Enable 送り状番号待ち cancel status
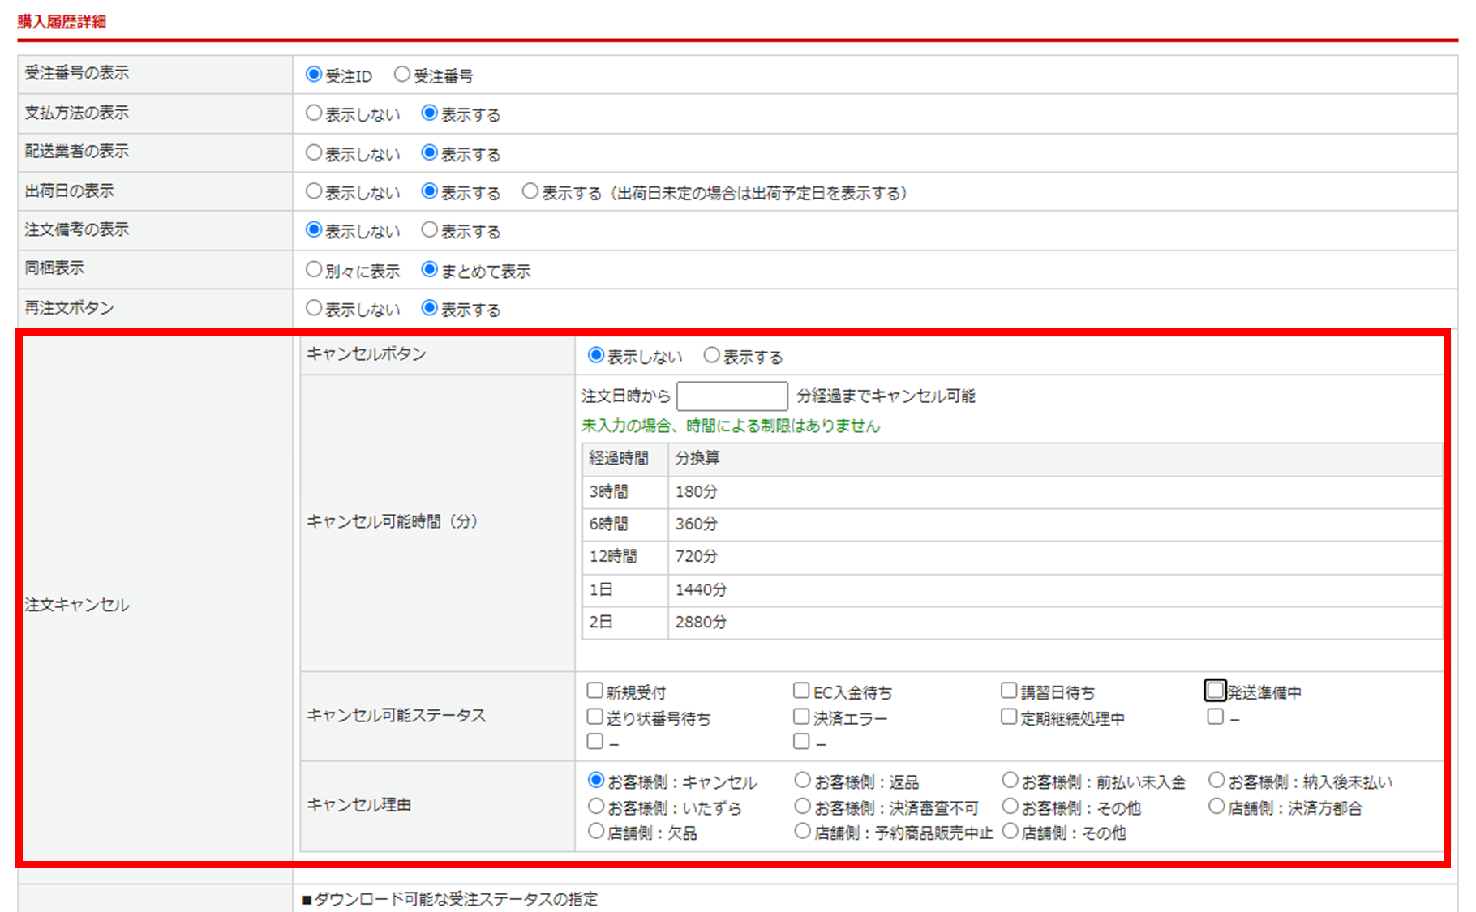This screenshot has height=912, width=1476. (x=595, y=717)
